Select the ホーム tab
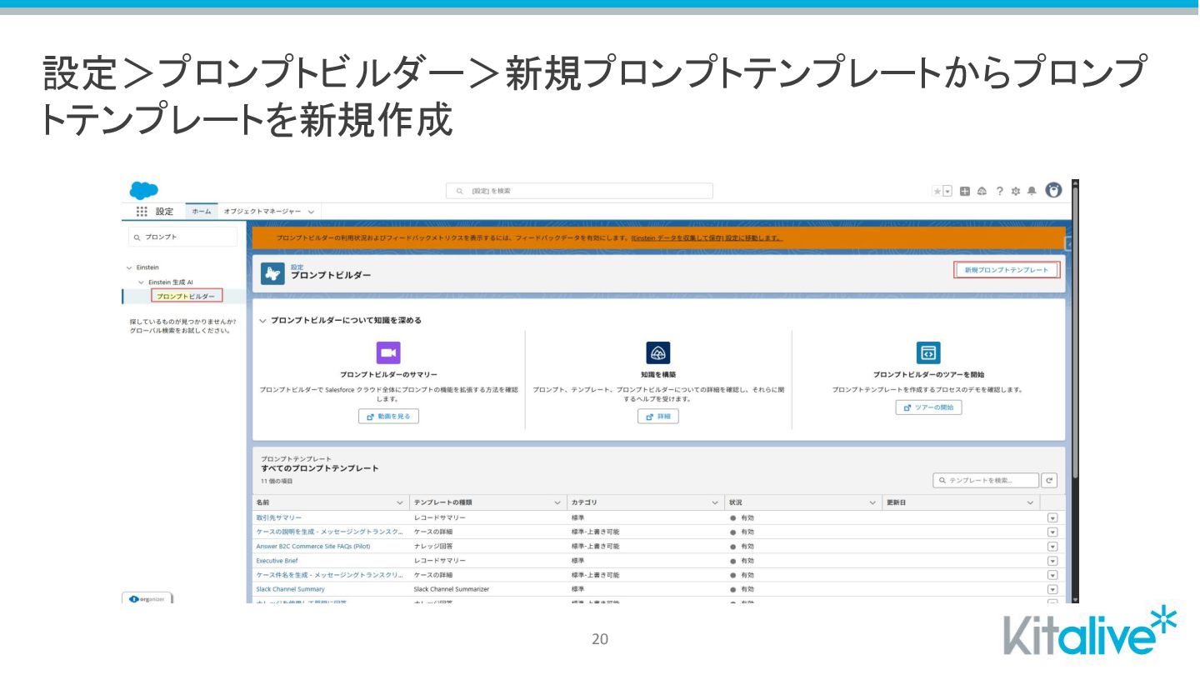The height and width of the screenshot is (675, 1200). click(202, 212)
